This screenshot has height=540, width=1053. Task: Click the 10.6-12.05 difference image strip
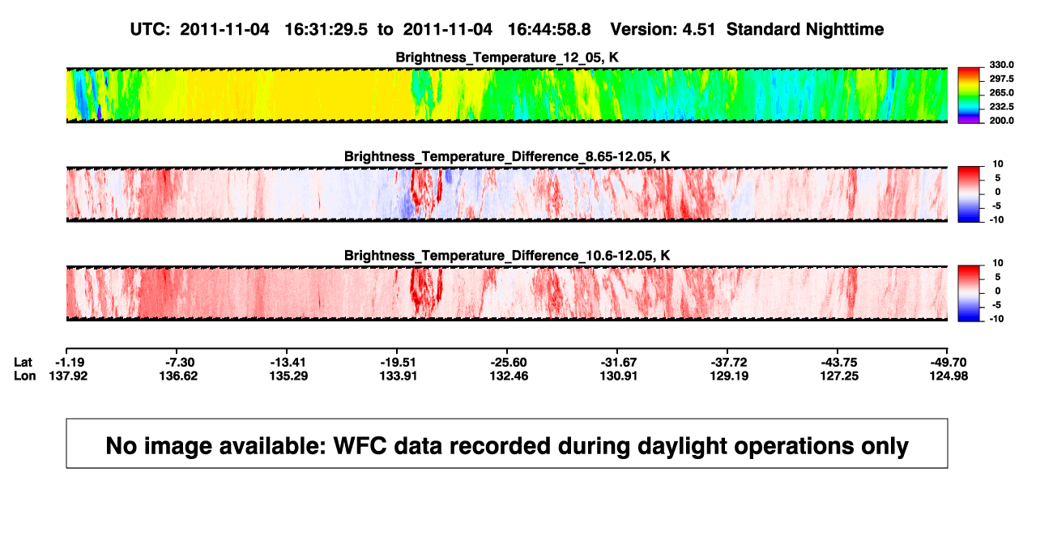pos(507,293)
